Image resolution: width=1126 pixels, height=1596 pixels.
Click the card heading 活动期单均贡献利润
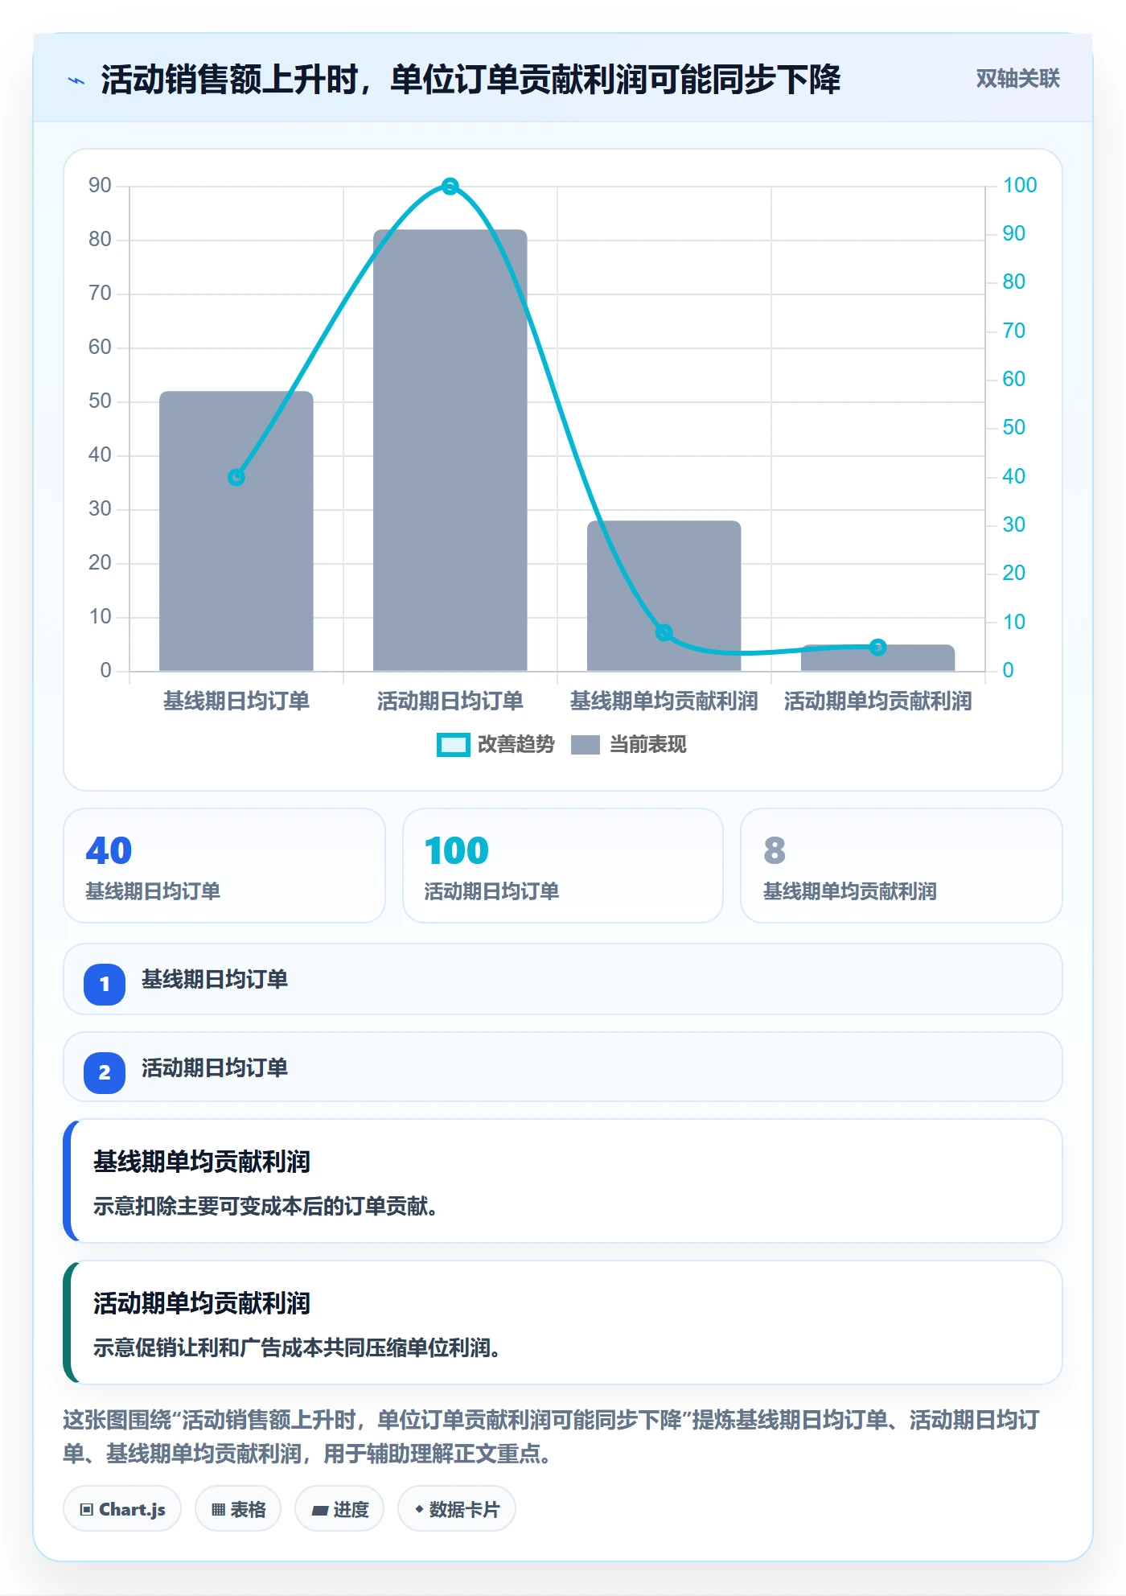click(202, 1303)
